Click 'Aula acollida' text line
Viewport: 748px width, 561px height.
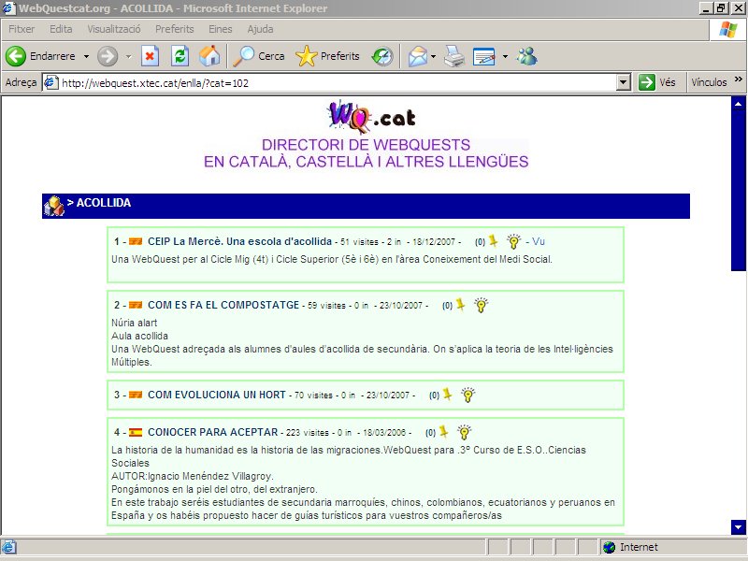point(139,336)
